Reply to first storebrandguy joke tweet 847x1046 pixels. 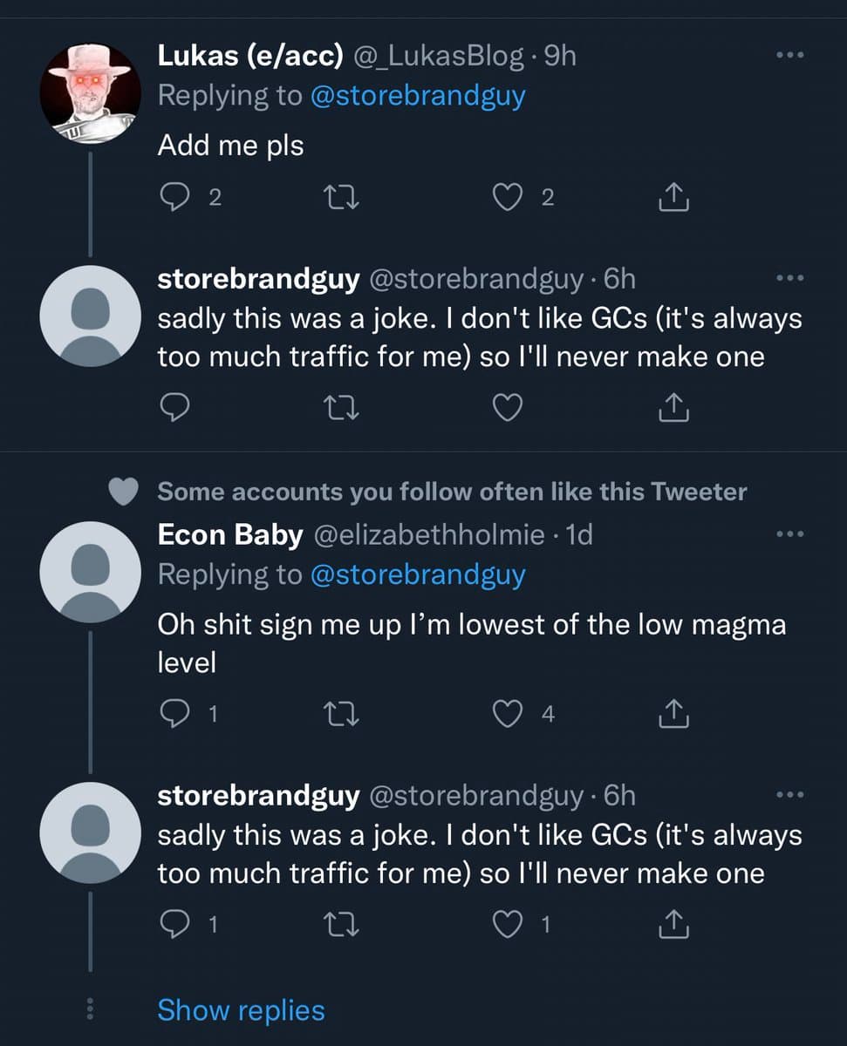(174, 407)
